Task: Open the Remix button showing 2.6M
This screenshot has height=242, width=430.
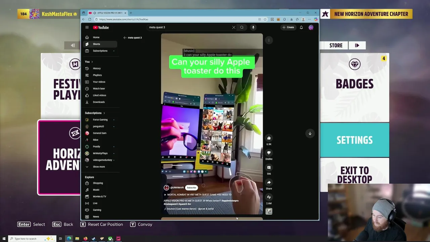Action: [x=269, y=197]
